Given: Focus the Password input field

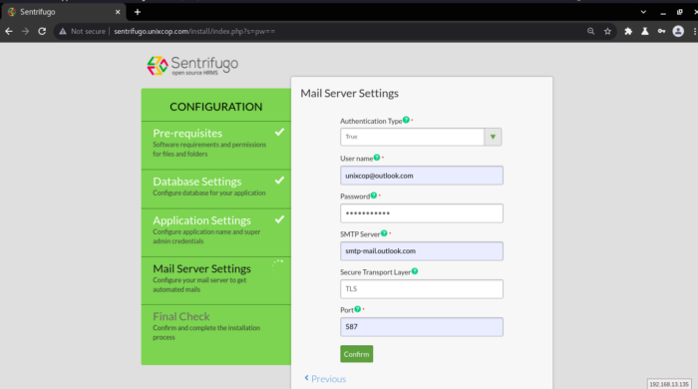Looking at the screenshot, I should [x=422, y=213].
